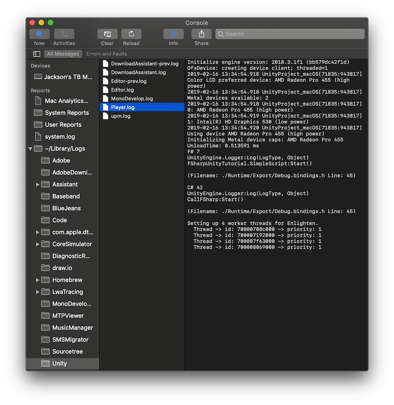Open the Activities toolbar button

pos(64,34)
